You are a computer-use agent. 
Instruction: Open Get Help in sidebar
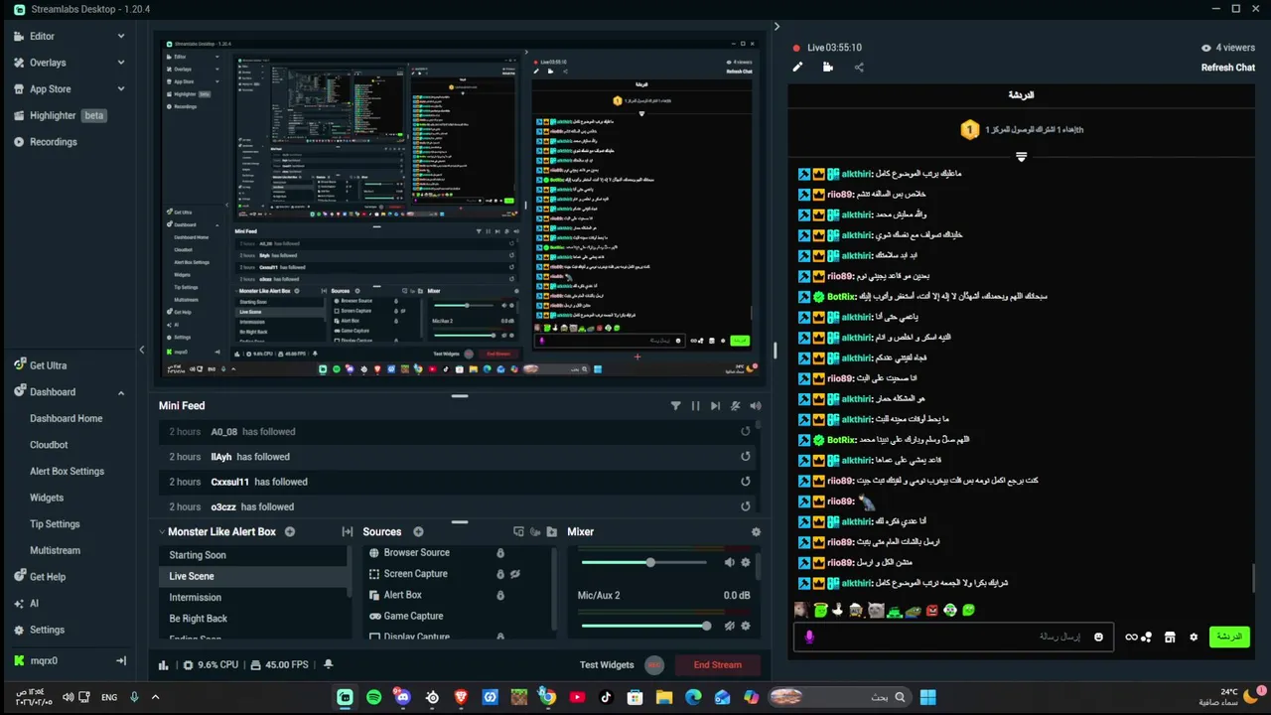[47, 577]
